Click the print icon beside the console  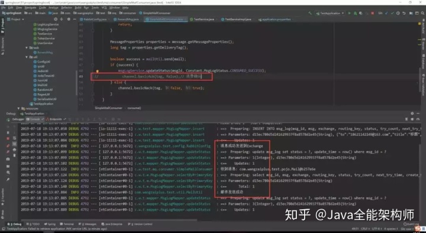coord(14,149)
